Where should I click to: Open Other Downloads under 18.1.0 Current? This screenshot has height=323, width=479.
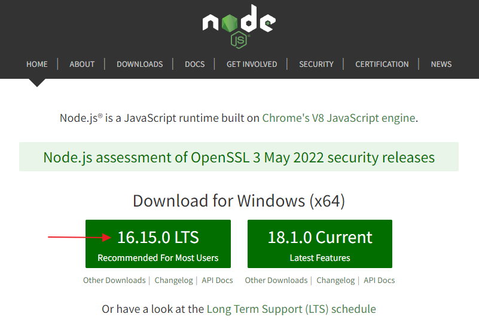click(276, 280)
